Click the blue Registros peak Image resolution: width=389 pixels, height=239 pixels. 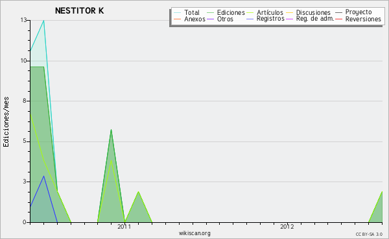pos(44,176)
